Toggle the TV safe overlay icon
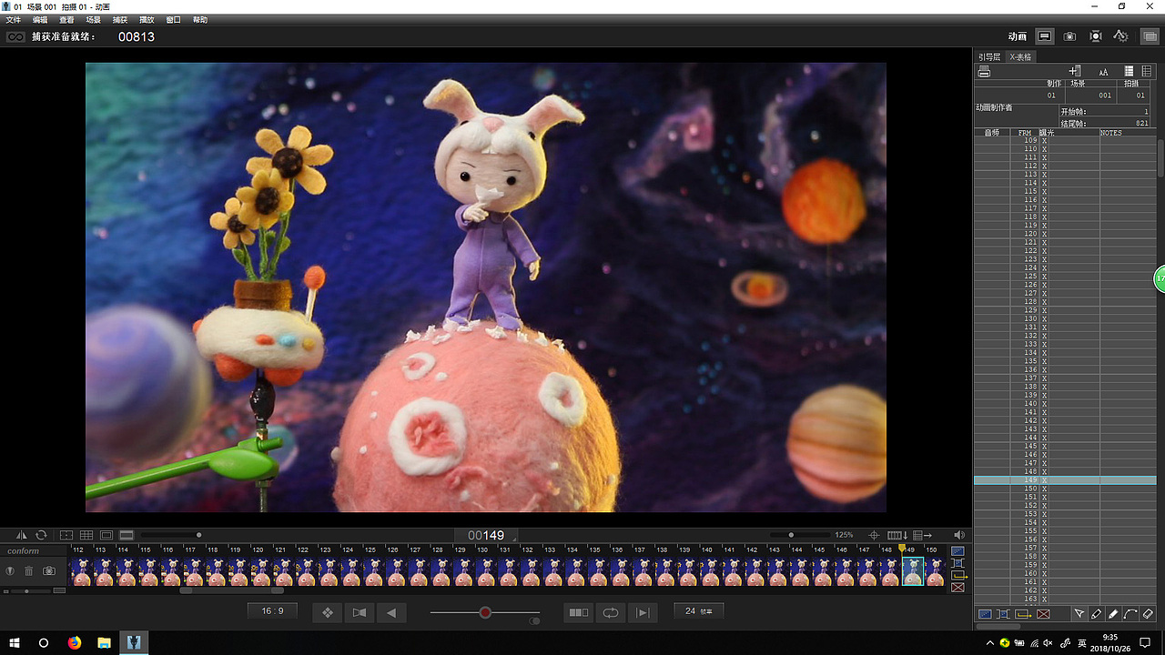The width and height of the screenshot is (1165, 655). [x=66, y=535]
